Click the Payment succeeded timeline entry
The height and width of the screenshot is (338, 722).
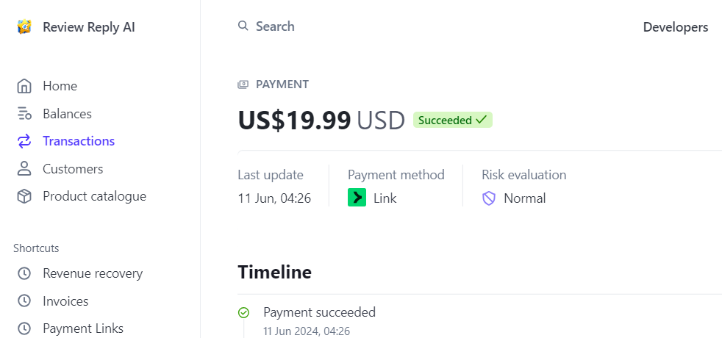319,312
